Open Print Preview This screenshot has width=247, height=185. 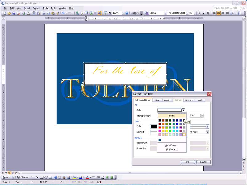[28, 13]
